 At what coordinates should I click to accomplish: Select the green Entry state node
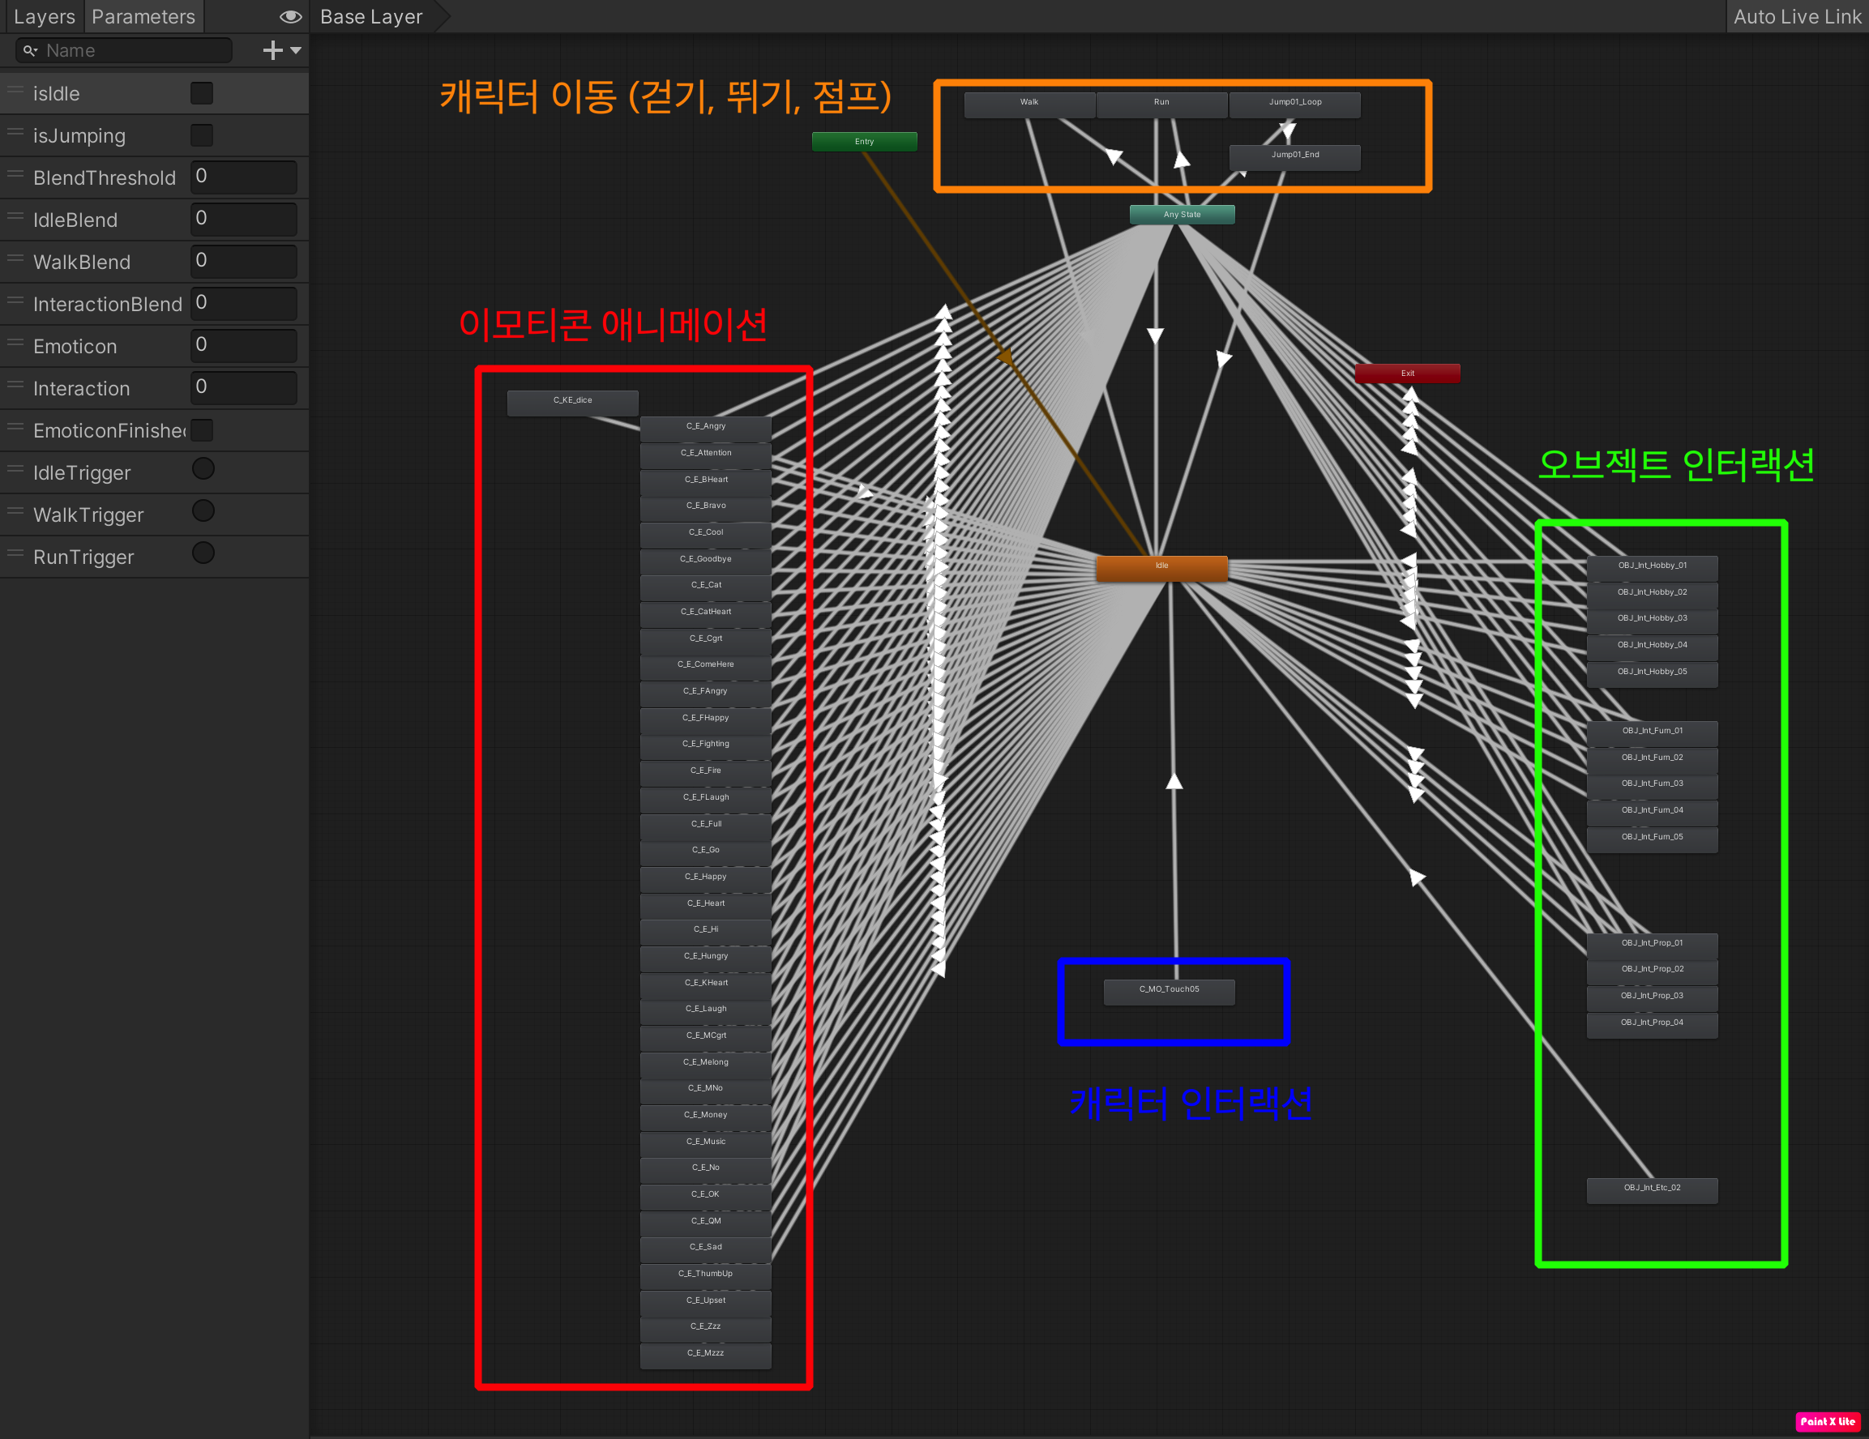click(x=864, y=142)
